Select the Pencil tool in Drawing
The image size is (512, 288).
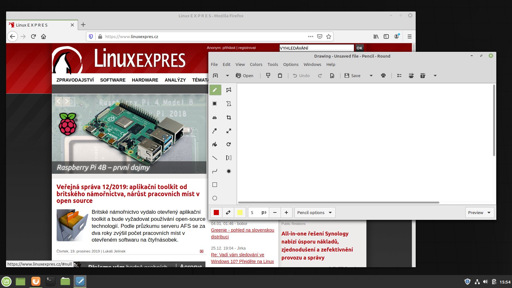pos(215,90)
